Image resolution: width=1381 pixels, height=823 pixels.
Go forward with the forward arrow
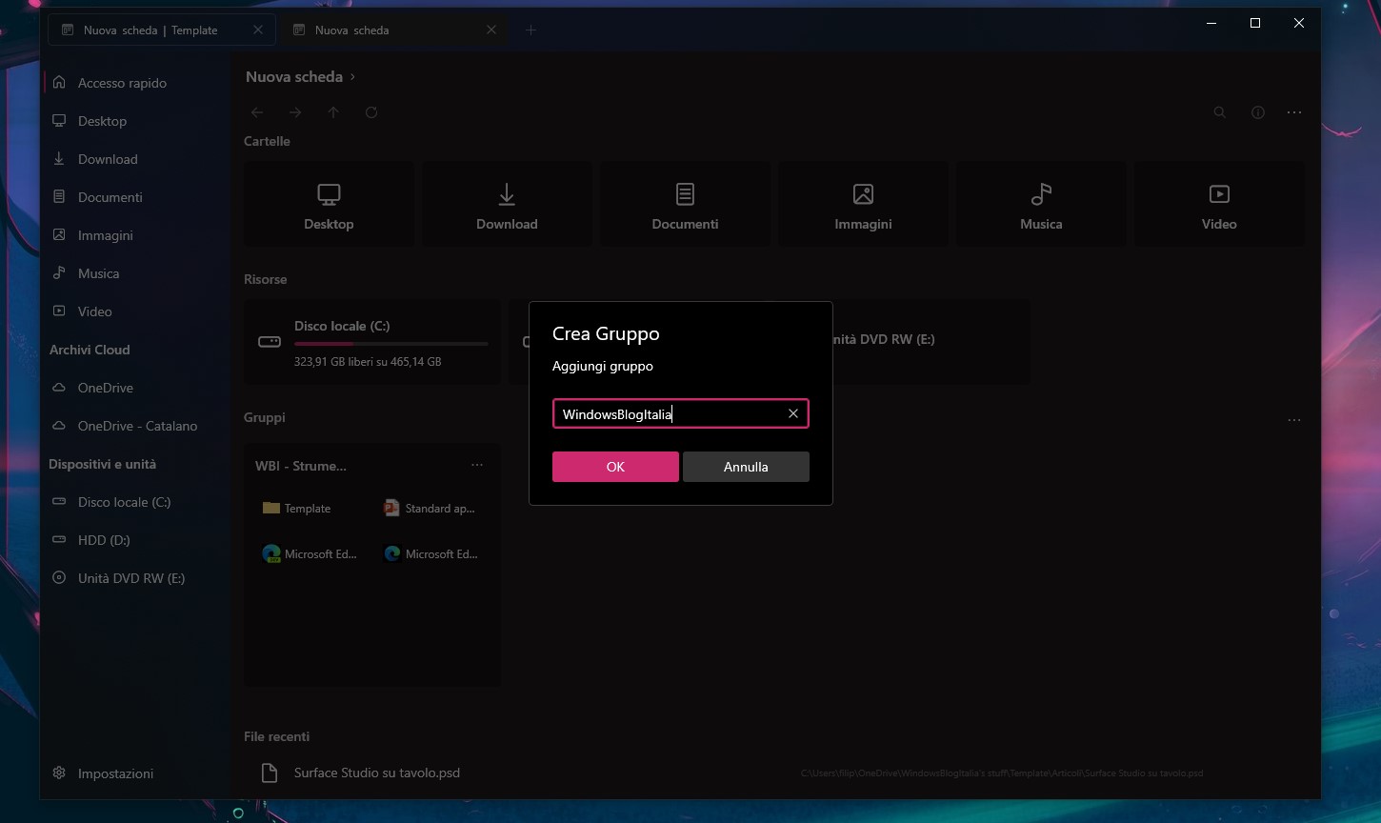tap(295, 112)
